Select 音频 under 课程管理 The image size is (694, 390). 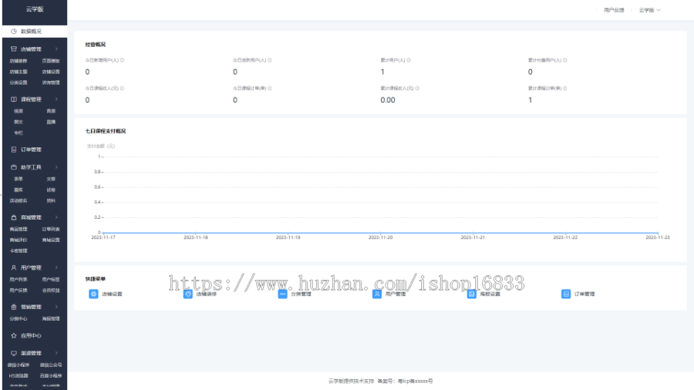(51, 111)
